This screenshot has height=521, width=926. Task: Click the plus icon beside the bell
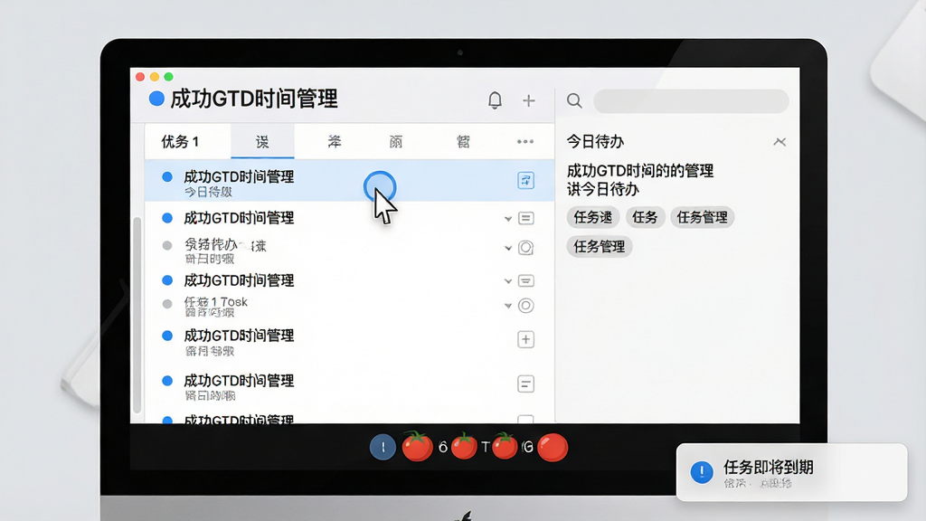tap(528, 100)
